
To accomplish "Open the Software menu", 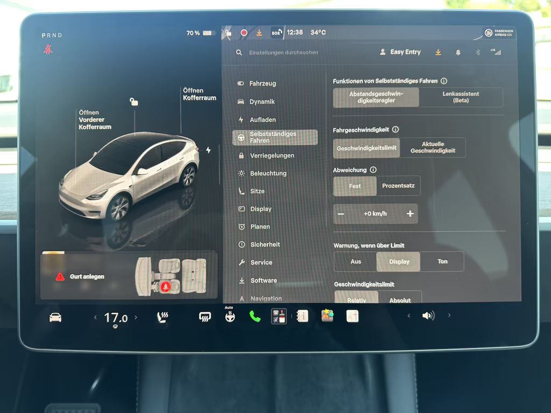I will click(x=275, y=280).
